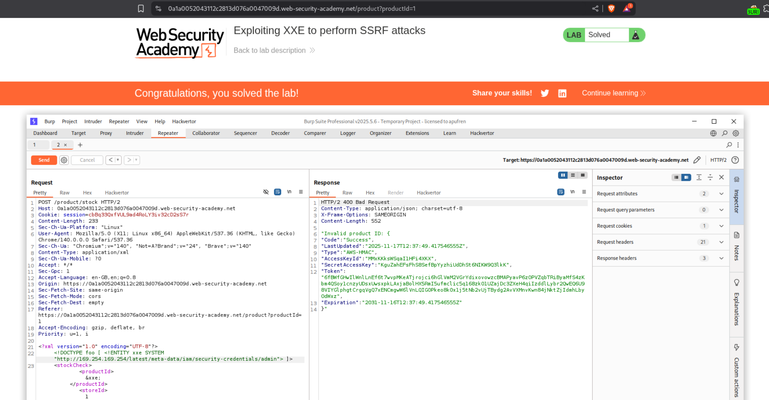
Task: Click the Twitter share icon
Action: coord(545,93)
